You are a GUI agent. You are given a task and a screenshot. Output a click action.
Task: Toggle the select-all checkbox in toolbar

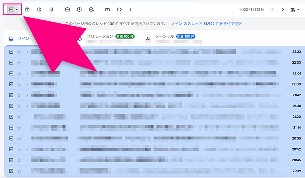[11, 9]
